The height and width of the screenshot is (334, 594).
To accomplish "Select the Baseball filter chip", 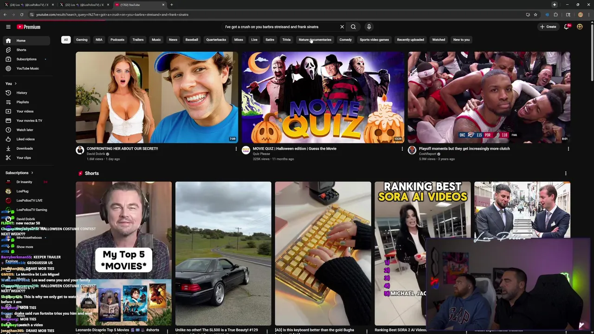I will point(192,39).
